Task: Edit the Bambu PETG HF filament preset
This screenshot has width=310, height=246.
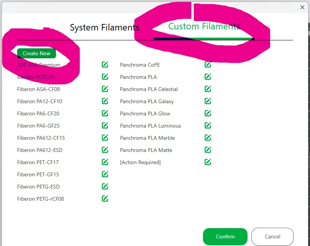Action: point(105,77)
